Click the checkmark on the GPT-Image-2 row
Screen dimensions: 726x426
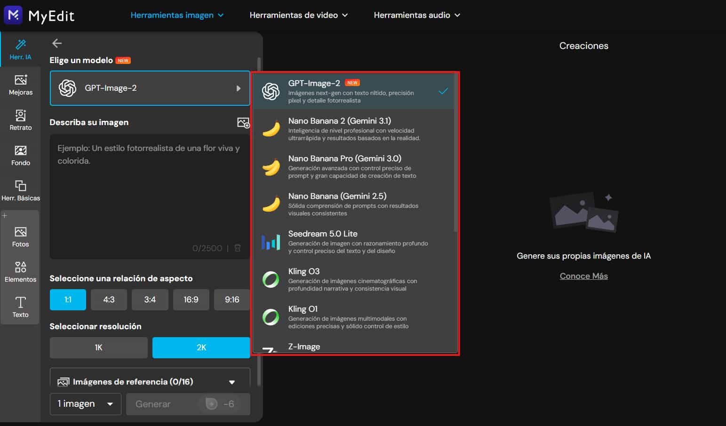tap(443, 91)
